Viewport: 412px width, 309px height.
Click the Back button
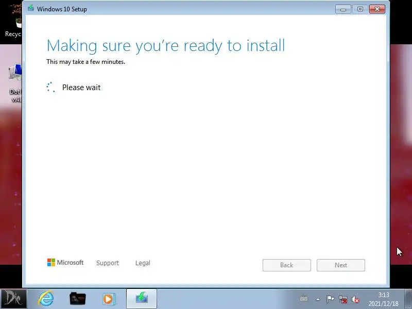point(287,265)
